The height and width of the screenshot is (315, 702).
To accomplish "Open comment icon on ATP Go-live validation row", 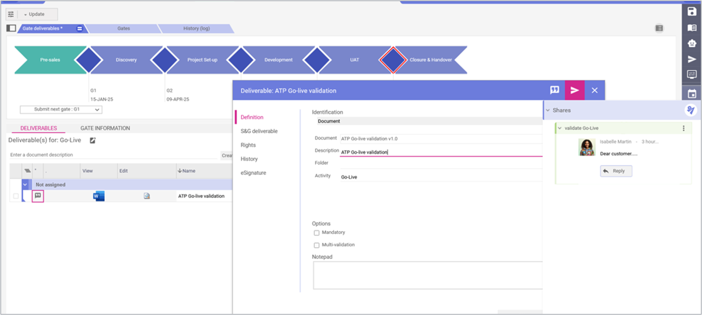I will click(38, 196).
